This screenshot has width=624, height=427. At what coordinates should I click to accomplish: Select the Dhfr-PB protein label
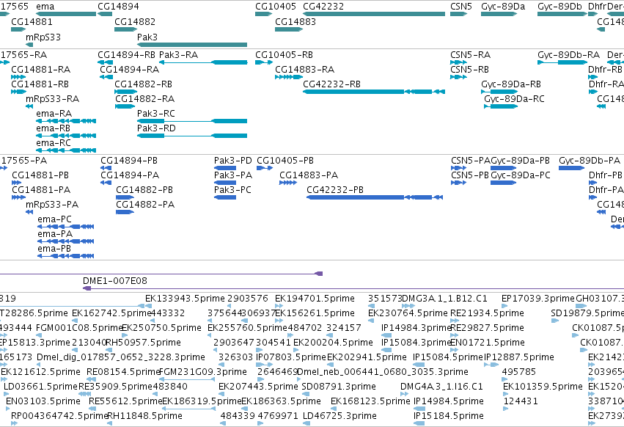pos(605,175)
